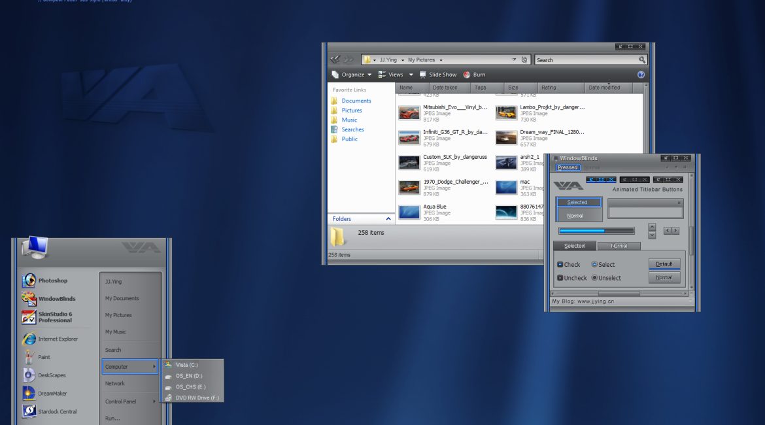
Task: Open the Music favorite link
Action: click(349, 120)
